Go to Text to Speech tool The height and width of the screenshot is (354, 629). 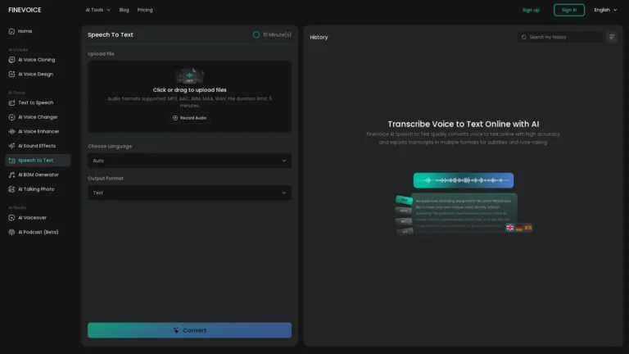pos(35,102)
